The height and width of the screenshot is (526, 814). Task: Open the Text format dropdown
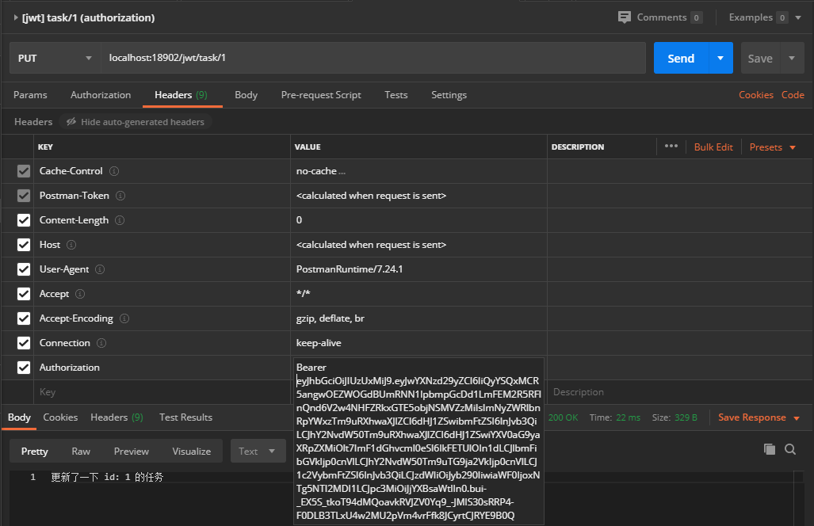(258, 452)
